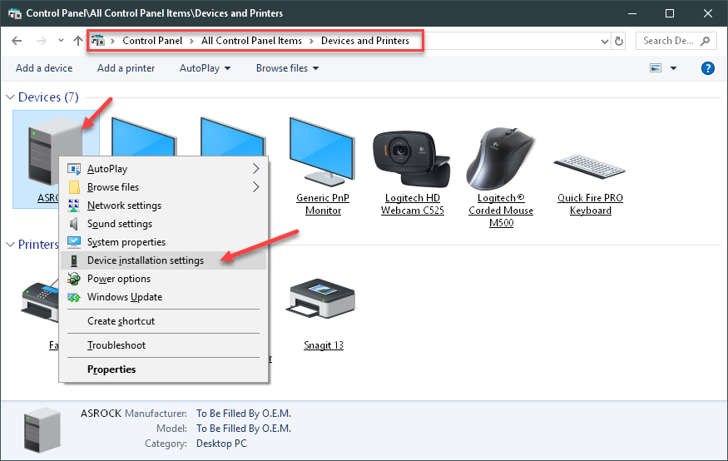728x461 pixels.
Task: Click Devices and Printers breadcrumb
Action: click(x=365, y=41)
